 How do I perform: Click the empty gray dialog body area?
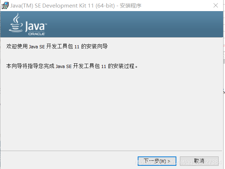[x=111, y=109]
